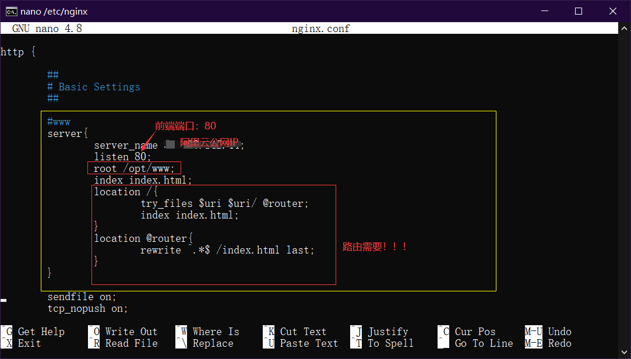Click the 'sendfile on;' line

(82, 297)
